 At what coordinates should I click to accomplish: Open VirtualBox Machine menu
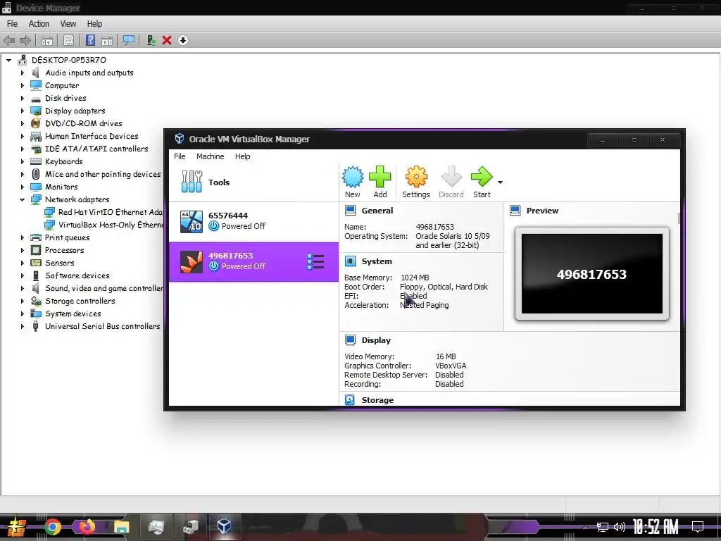point(210,156)
